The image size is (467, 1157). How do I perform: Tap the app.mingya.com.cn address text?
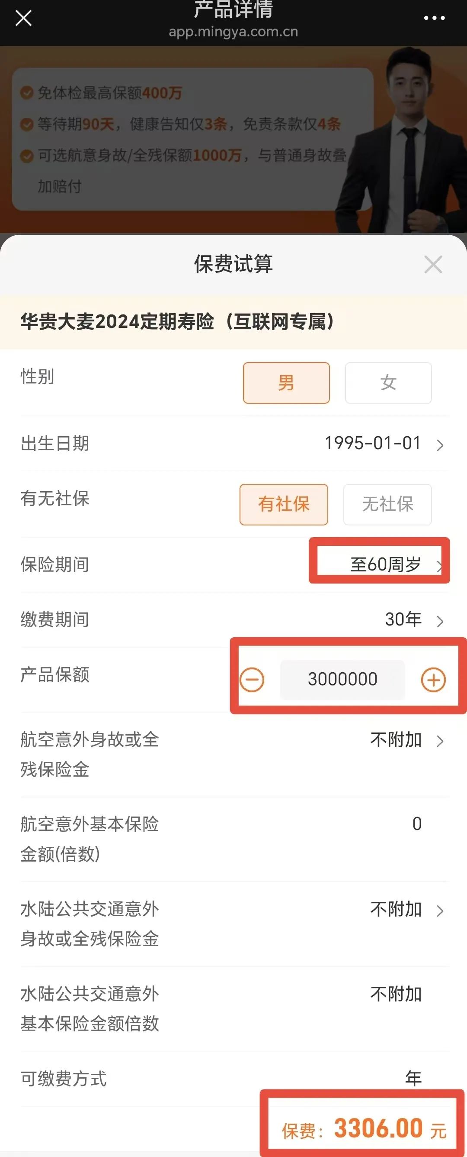pyautogui.click(x=233, y=32)
